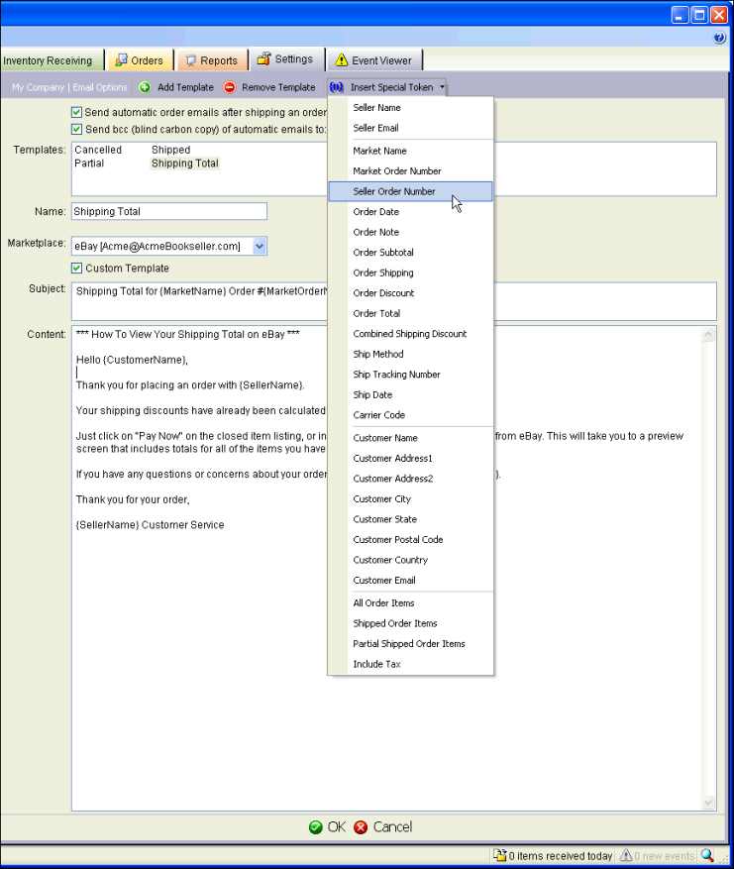Insert Order Total token

[410, 314]
